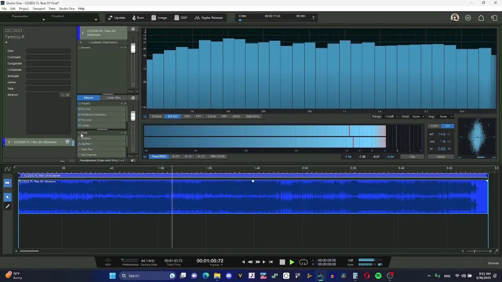Open the Studio One menu
The width and height of the screenshot is (502, 282).
tap(67, 9)
